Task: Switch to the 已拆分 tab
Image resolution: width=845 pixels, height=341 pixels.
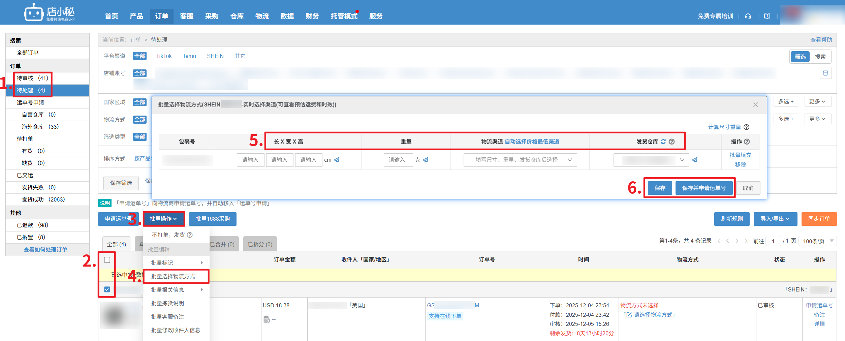Action: [260, 244]
